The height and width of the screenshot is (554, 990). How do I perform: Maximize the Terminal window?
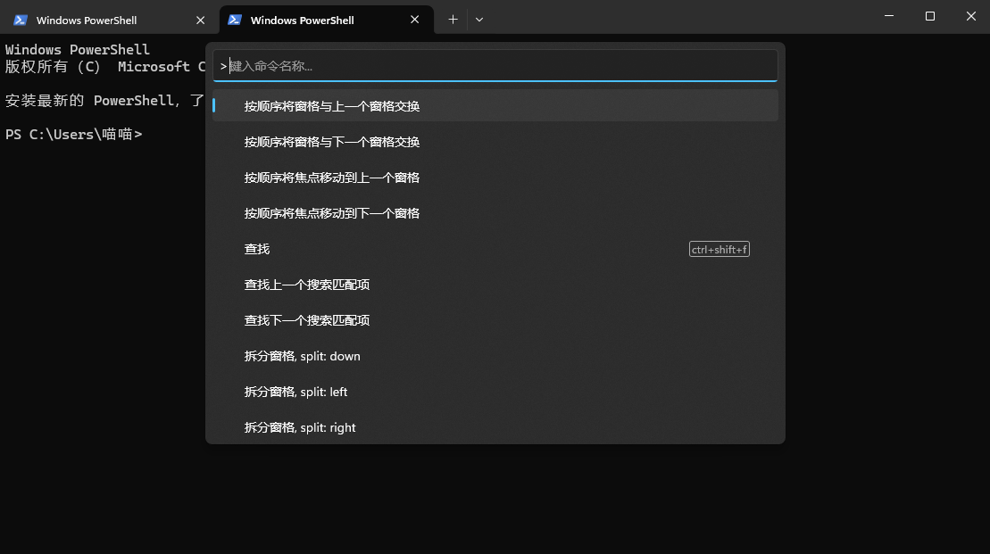(930, 16)
